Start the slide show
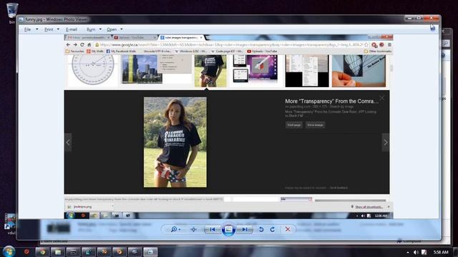 228,229
